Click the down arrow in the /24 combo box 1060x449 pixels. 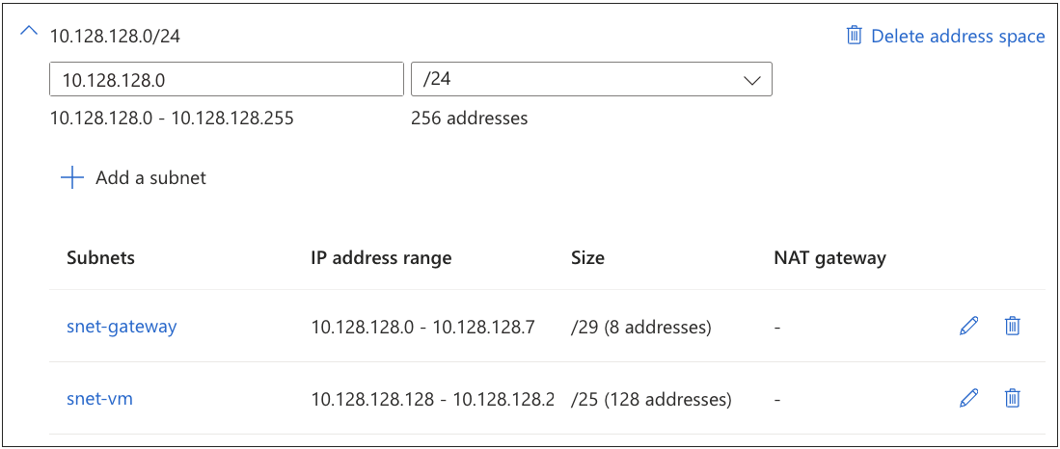(x=752, y=80)
